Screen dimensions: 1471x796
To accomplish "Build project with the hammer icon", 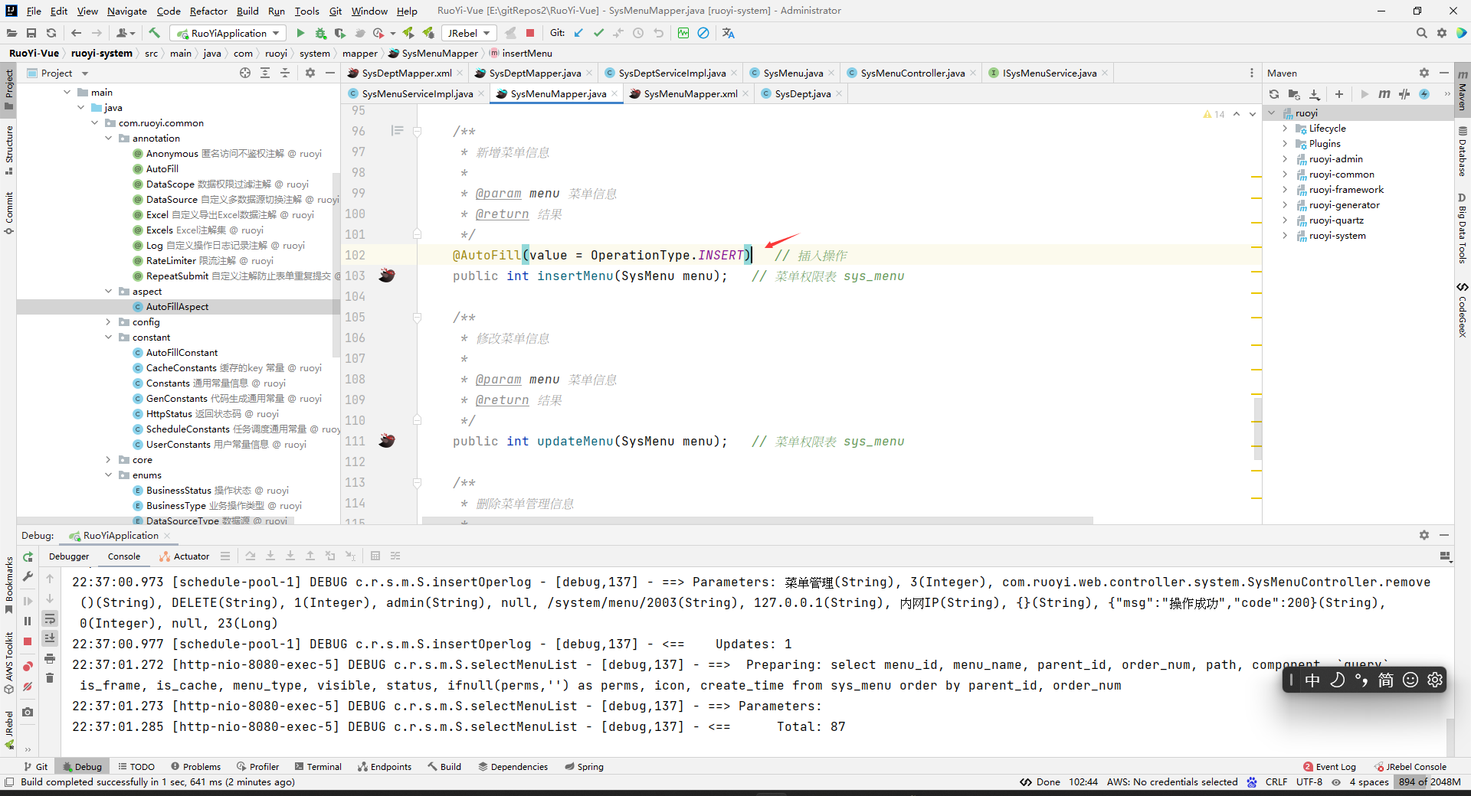I will tap(155, 33).
